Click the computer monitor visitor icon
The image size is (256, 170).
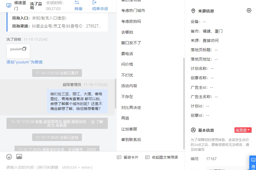pyautogui.click(x=9, y=5)
